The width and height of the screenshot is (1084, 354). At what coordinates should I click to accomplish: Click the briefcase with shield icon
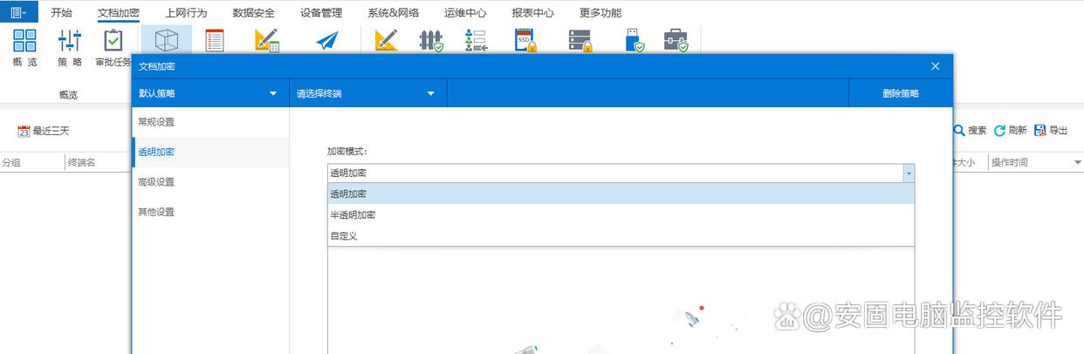tap(676, 41)
